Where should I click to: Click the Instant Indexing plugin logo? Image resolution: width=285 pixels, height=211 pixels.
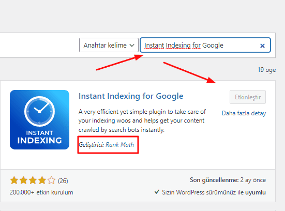click(x=39, y=119)
